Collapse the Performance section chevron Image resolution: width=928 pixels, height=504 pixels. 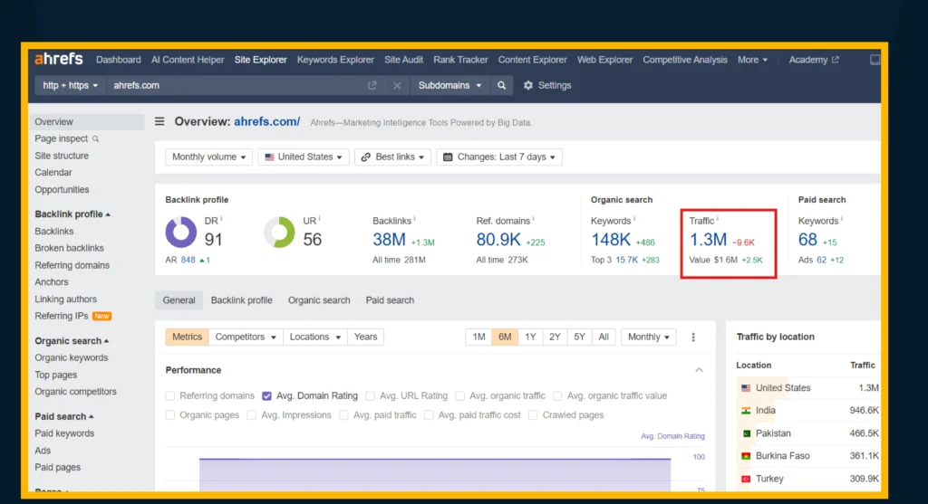tap(699, 370)
